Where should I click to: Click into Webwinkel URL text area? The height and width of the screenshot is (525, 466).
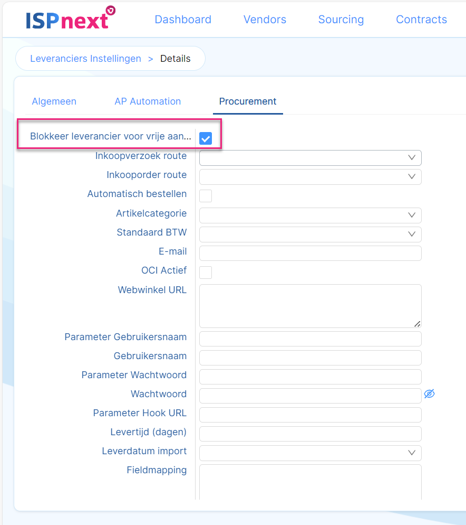click(310, 306)
